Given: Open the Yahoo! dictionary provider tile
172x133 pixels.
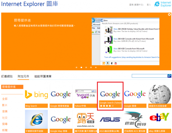Looking at the screenshot, I should [x=86, y=97].
